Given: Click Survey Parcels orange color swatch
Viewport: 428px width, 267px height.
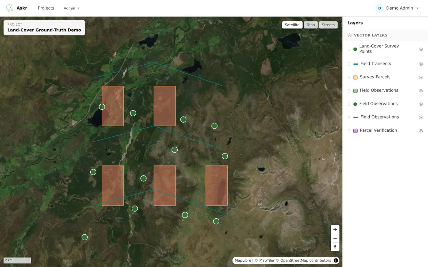Looking at the screenshot, I should click(356, 77).
